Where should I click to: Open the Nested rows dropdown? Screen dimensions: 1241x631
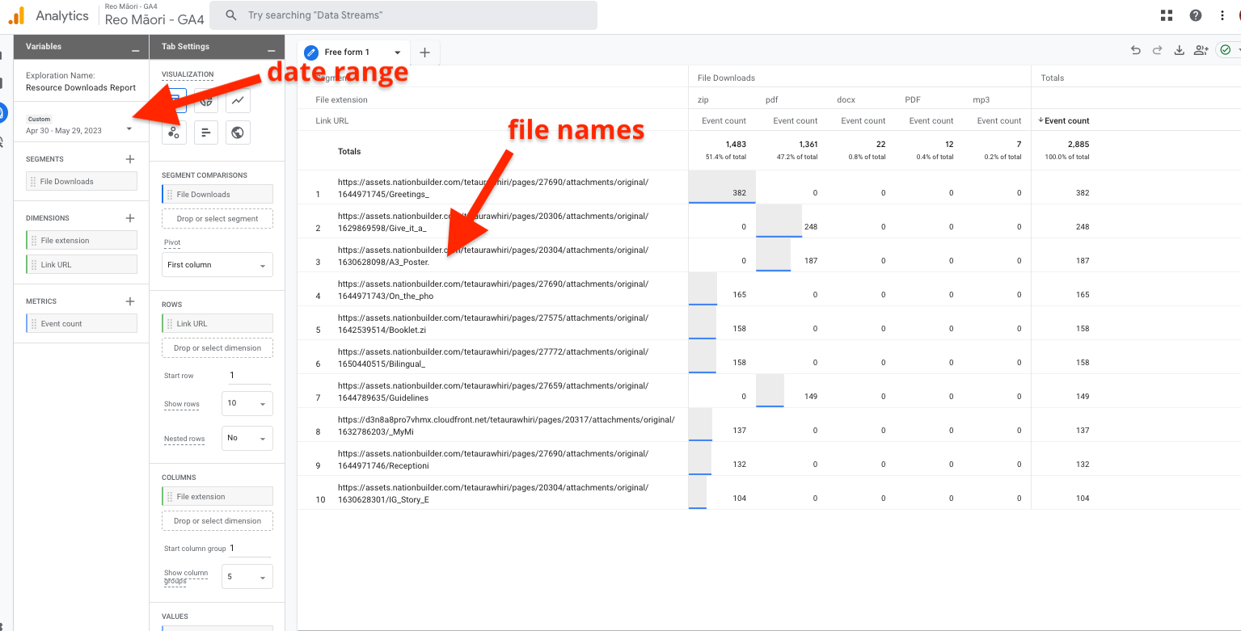pos(247,438)
